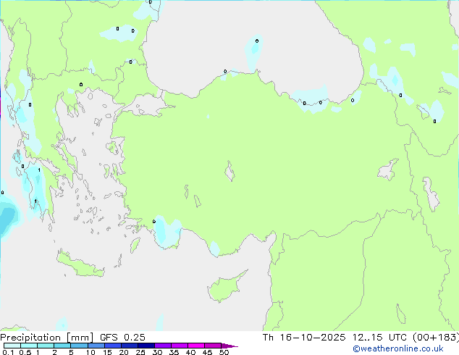The height and width of the screenshot is (355, 459).
Task: Click the island of Cyprus on the map
Action: pos(225,288)
